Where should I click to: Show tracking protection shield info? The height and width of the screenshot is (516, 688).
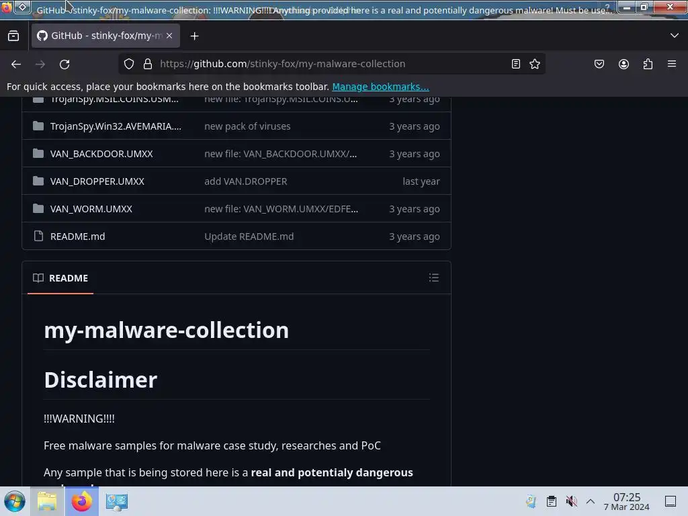128,64
